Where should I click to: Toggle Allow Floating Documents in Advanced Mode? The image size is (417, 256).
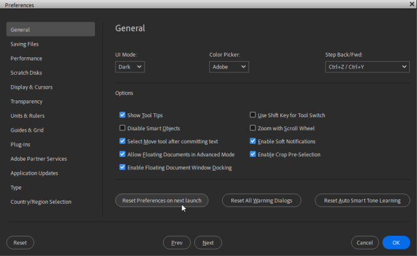tap(122, 154)
